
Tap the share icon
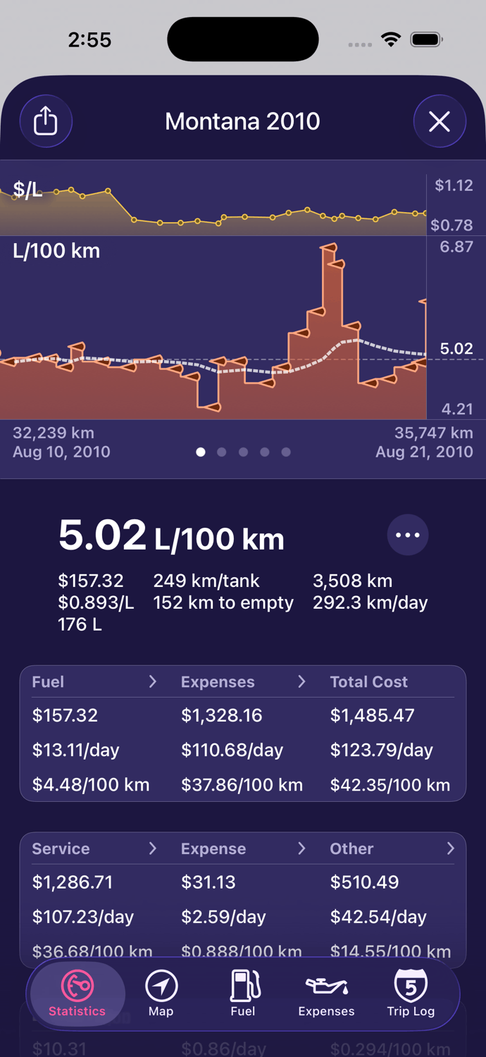coord(46,121)
